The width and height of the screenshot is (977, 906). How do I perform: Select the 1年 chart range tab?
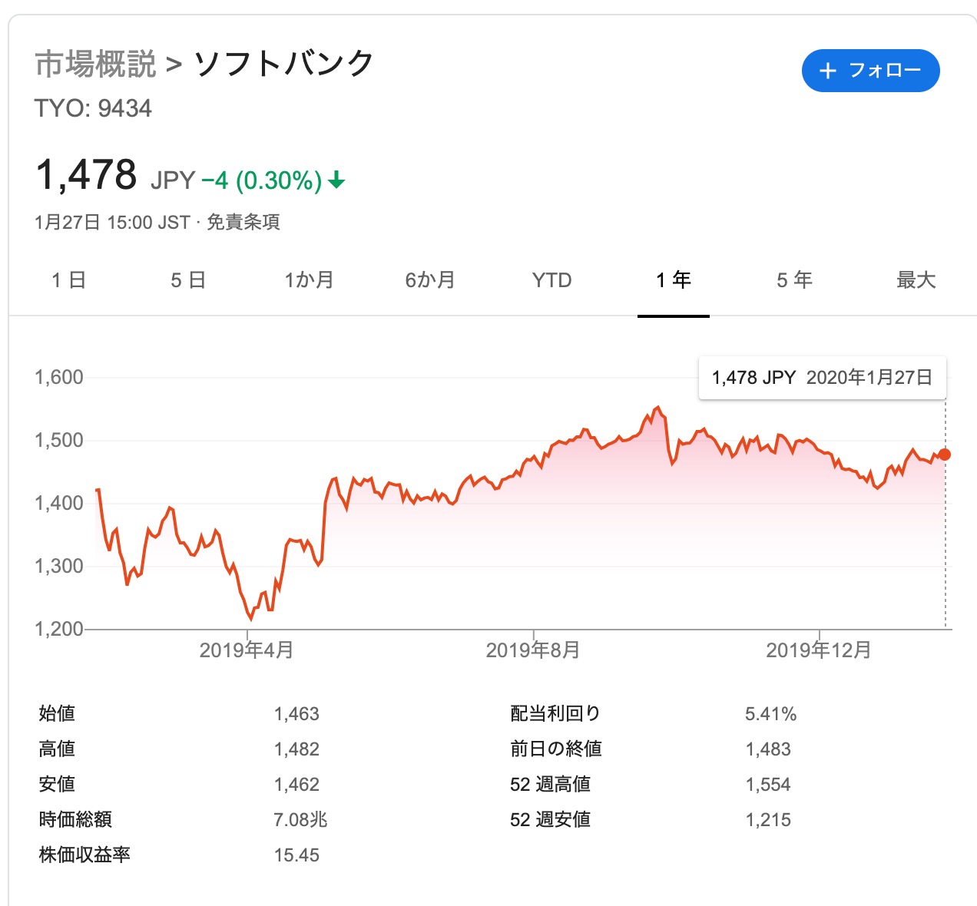[674, 280]
